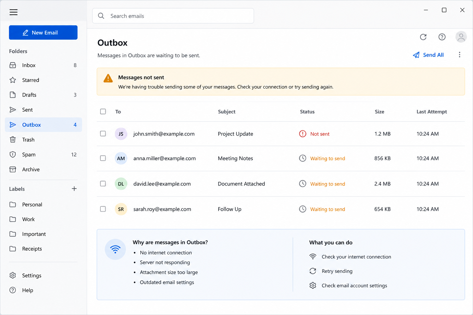This screenshot has height=315, width=473.
Task: Open the Work label
Action: tap(43, 219)
